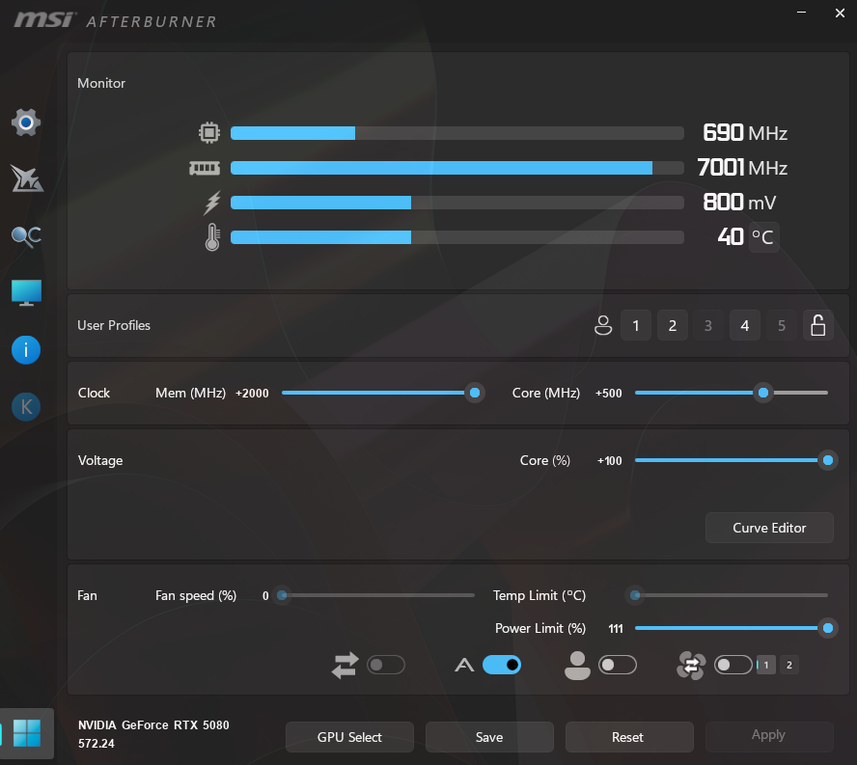Click the Temp Limit slider handle
Viewport: 857px width, 765px height.
[x=635, y=595]
